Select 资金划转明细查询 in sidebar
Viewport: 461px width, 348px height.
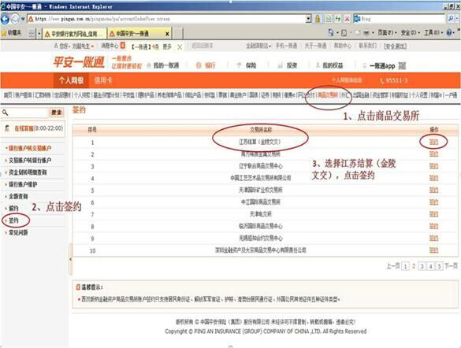[28, 172]
